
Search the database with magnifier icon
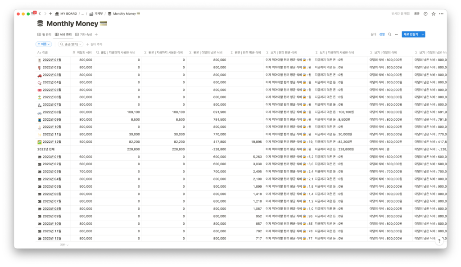point(389,34)
